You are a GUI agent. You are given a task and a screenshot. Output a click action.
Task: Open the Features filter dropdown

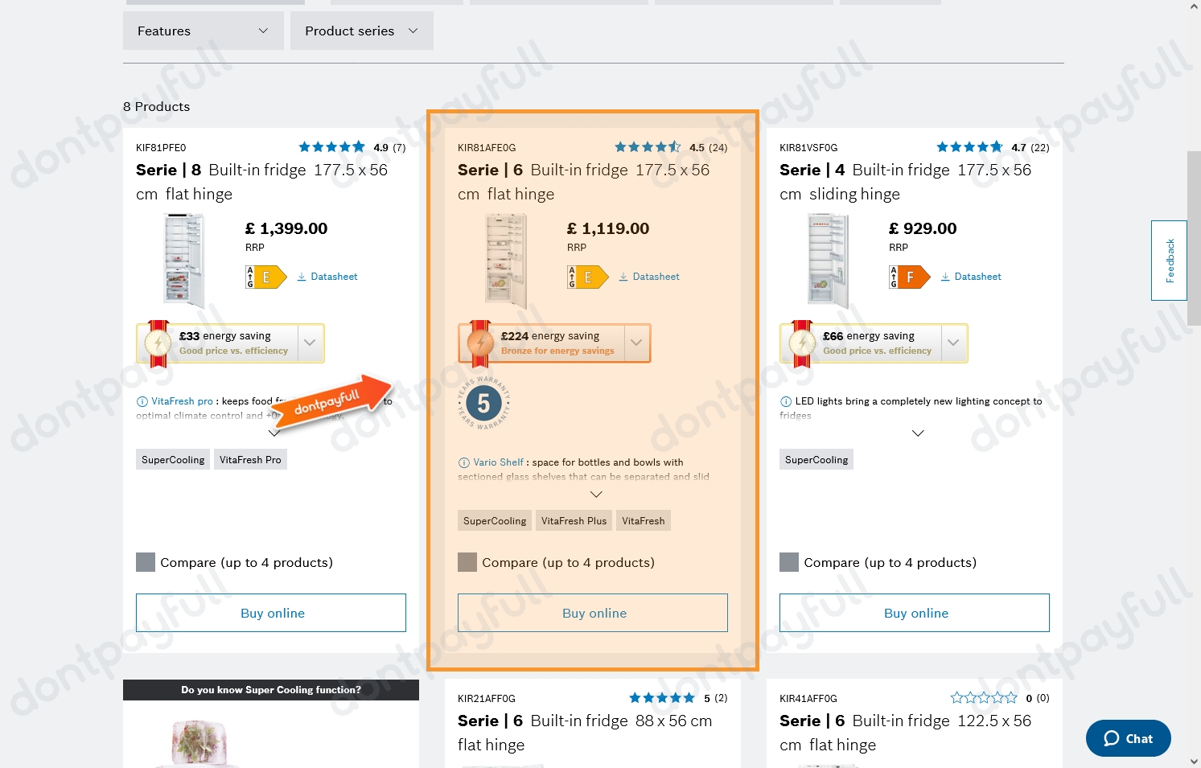pyautogui.click(x=203, y=31)
